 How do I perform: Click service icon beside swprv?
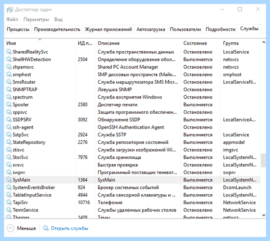click(9, 172)
